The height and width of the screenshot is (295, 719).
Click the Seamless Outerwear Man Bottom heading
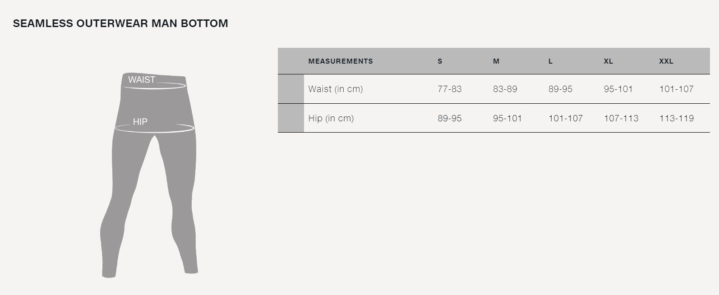(x=120, y=23)
